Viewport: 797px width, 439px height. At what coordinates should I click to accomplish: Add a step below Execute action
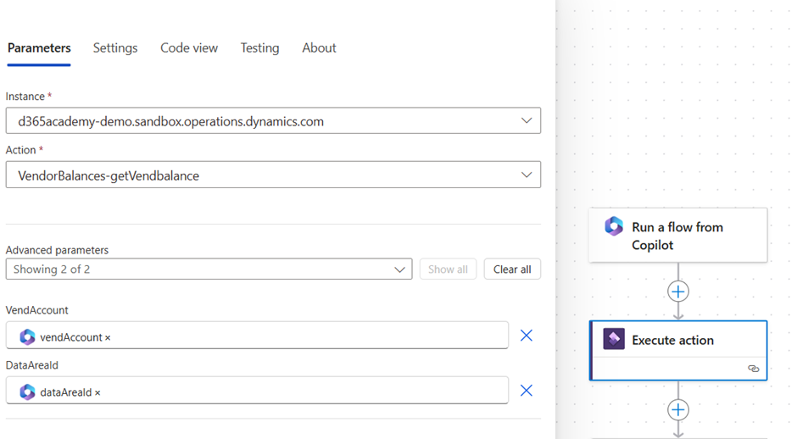pyautogui.click(x=678, y=410)
